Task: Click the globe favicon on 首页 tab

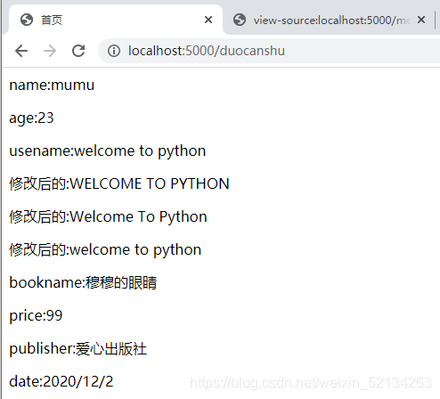Action: click(x=27, y=20)
